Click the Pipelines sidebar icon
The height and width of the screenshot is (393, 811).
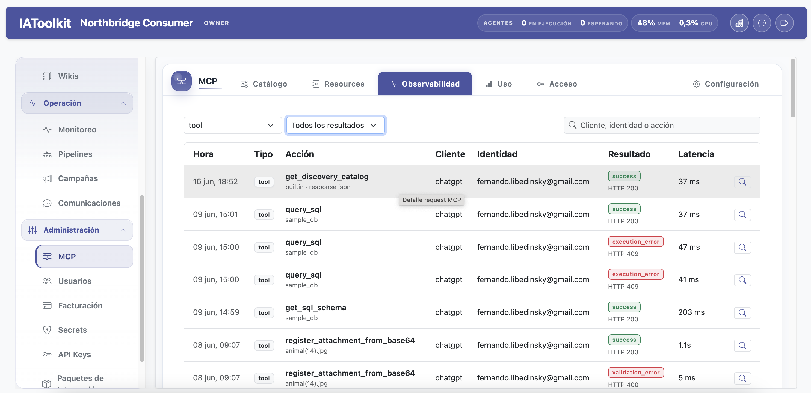(x=47, y=154)
